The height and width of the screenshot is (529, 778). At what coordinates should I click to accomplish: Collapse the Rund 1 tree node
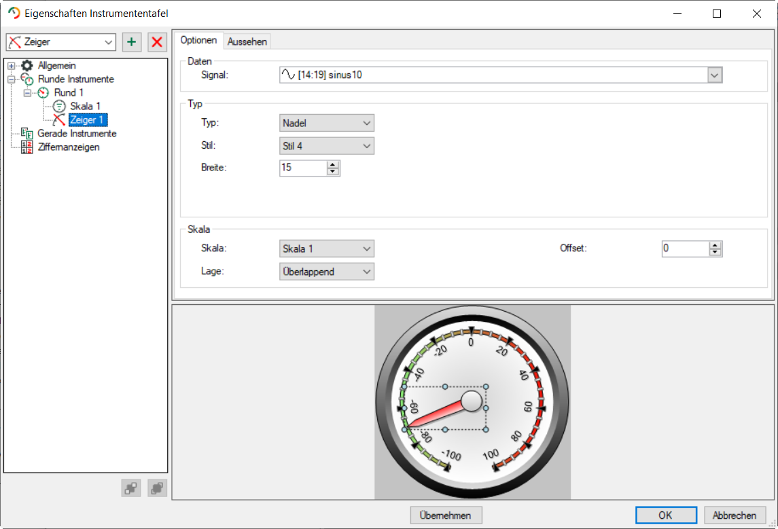coord(27,92)
